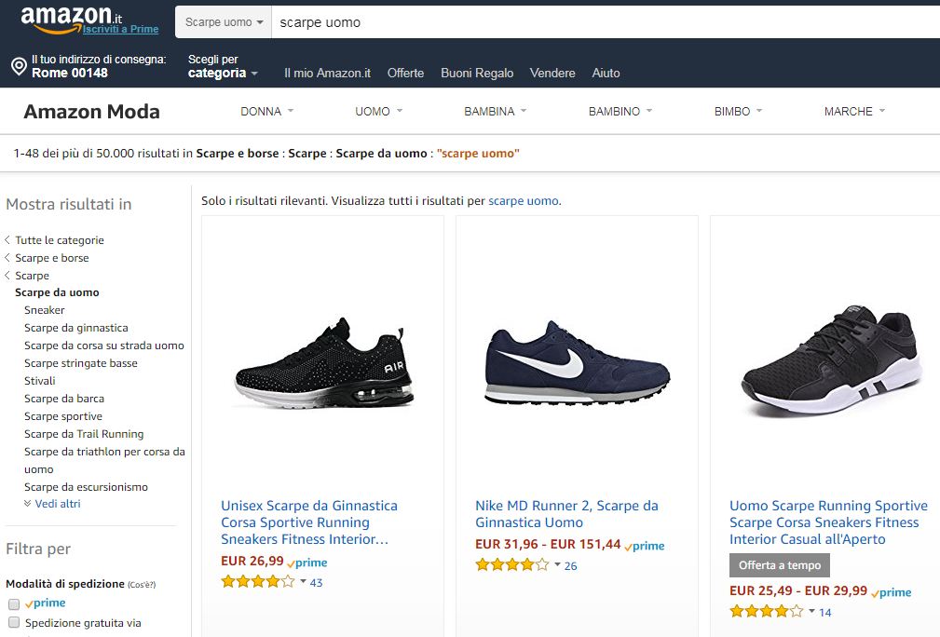The height and width of the screenshot is (637, 940).
Task: Click the back chevron next to Tutte le categorie
Action: (8, 240)
